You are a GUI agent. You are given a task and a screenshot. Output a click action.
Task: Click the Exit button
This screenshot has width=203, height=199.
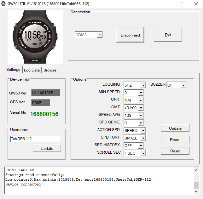pyautogui.click(x=168, y=34)
